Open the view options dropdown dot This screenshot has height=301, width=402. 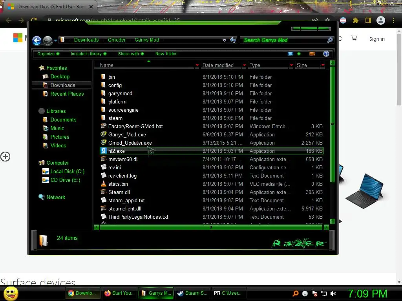[x=299, y=54]
